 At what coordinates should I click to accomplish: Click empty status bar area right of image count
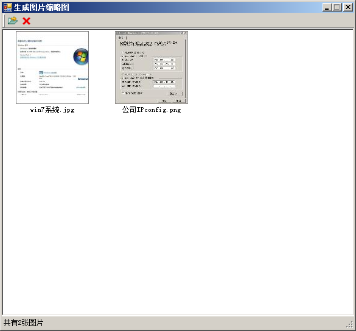(x=193, y=322)
